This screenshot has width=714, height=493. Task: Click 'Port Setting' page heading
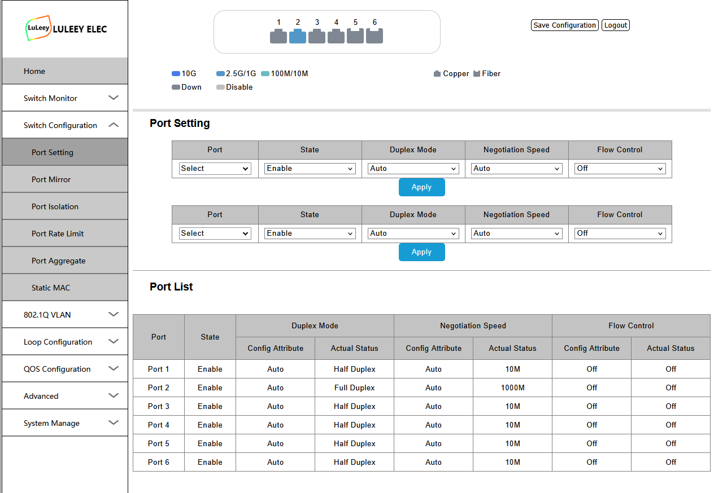point(180,123)
